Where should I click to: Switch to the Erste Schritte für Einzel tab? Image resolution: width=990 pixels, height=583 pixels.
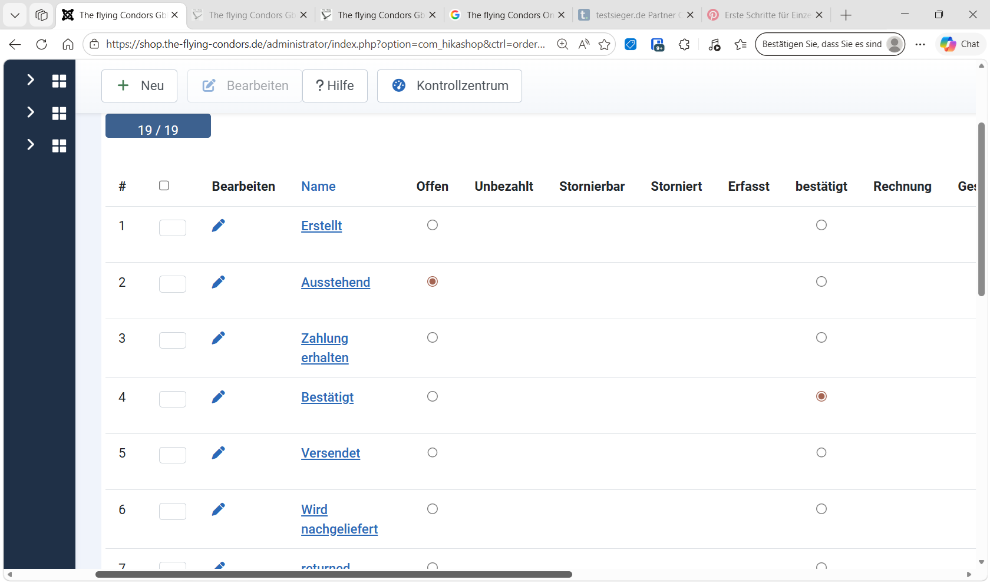pos(763,15)
